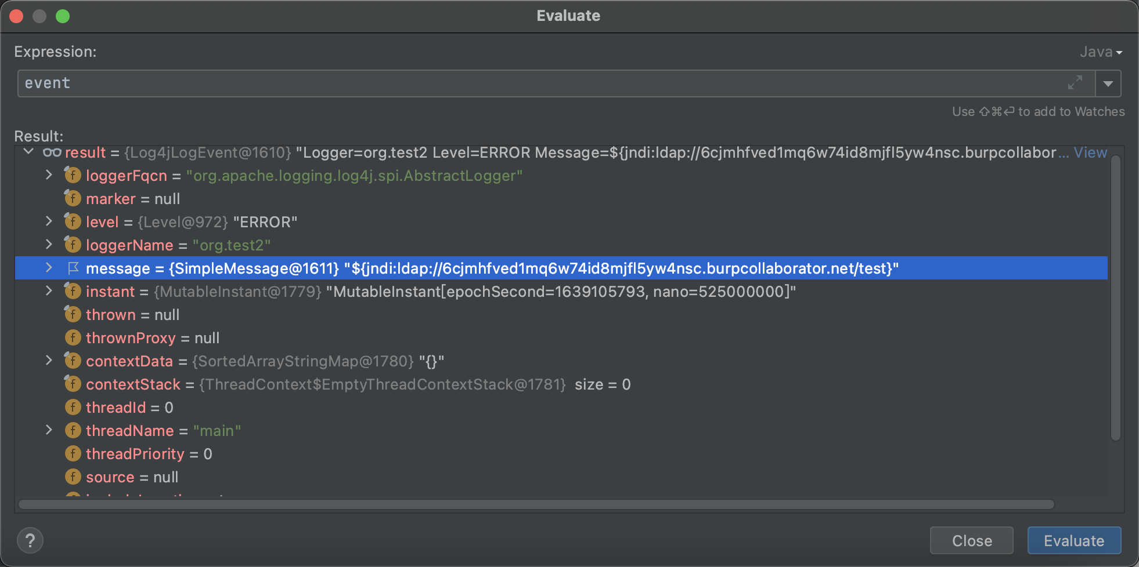Click inside the expression field containing event
This screenshot has width=1139, height=567.
pyautogui.click(x=556, y=83)
